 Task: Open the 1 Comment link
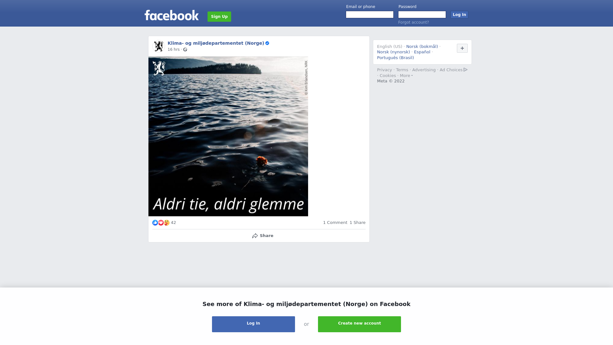[x=335, y=223]
